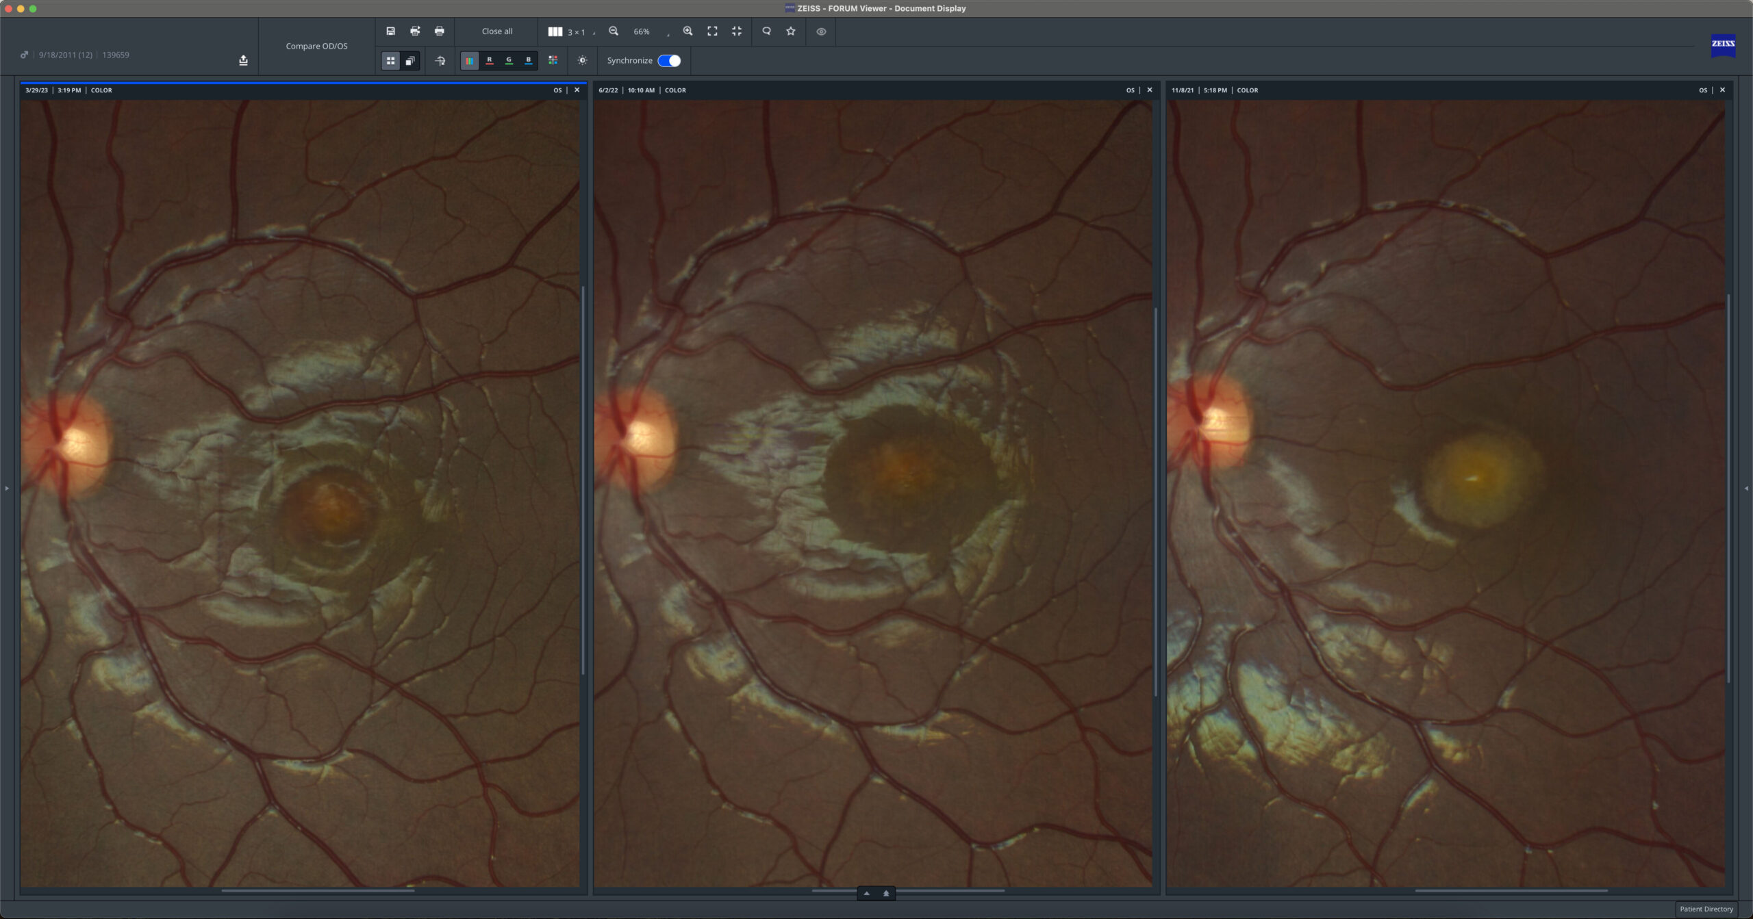Select the 6/2/22 10:10 AM COLOR header
This screenshot has height=919, width=1753.
(642, 90)
